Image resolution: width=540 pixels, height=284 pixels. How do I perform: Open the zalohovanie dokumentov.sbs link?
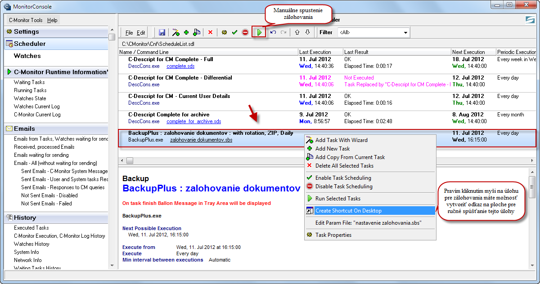pyautogui.click(x=201, y=140)
